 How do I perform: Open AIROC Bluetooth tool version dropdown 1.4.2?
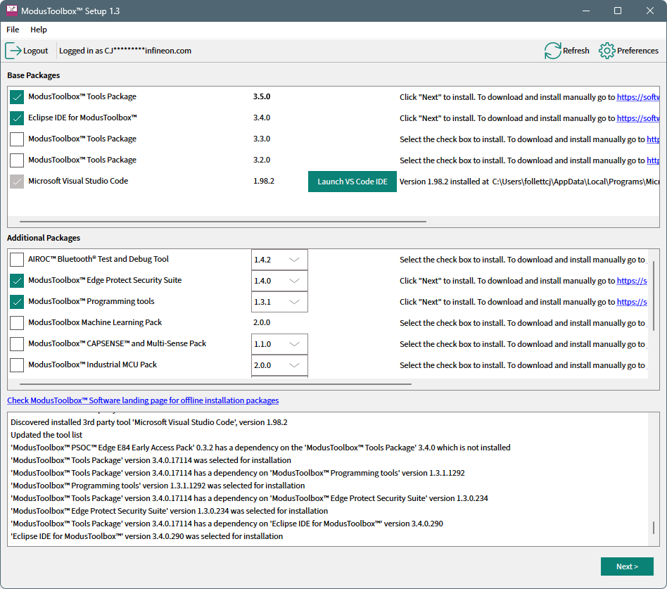(x=279, y=260)
